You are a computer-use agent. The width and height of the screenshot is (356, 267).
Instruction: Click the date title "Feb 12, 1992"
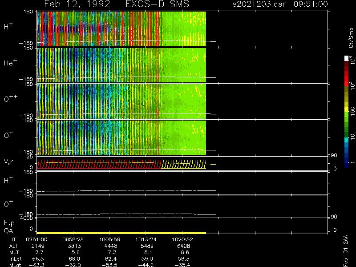click(x=77, y=4)
